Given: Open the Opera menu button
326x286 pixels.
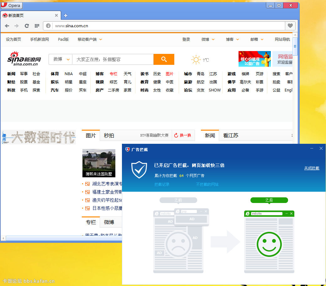Looking at the screenshot, I should (x=11, y=5).
